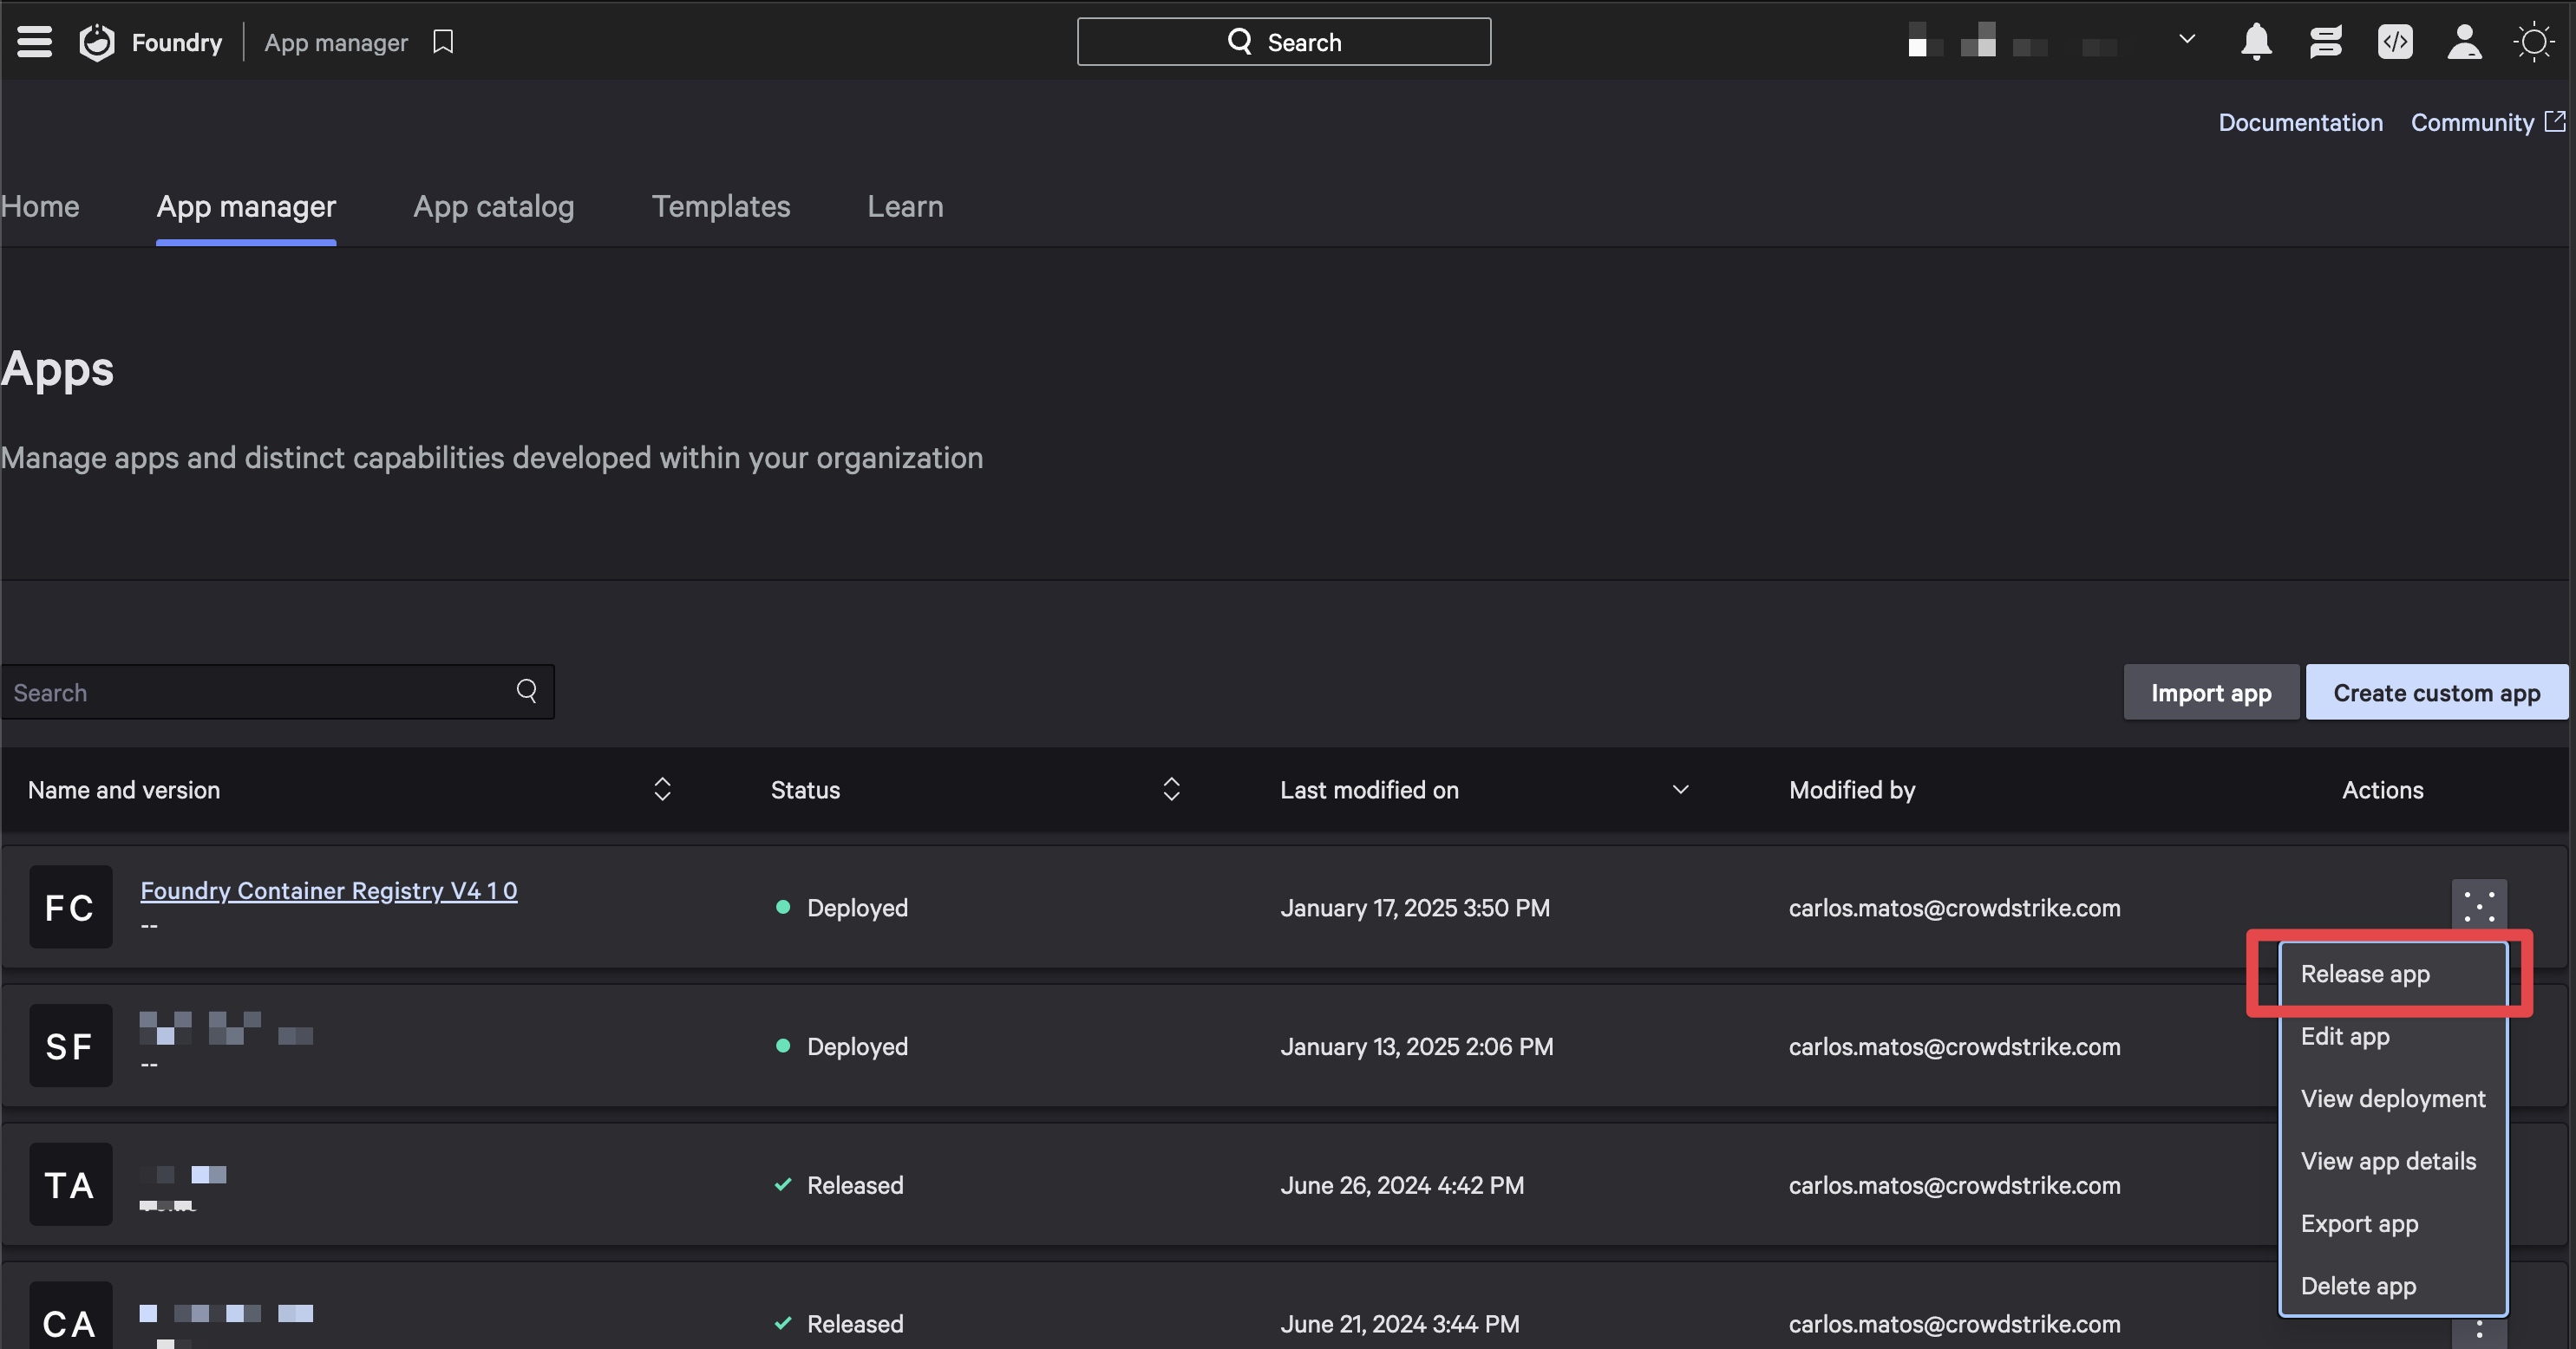Click the Modified by column header
The image size is (2576, 1349).
[1852, 790]
